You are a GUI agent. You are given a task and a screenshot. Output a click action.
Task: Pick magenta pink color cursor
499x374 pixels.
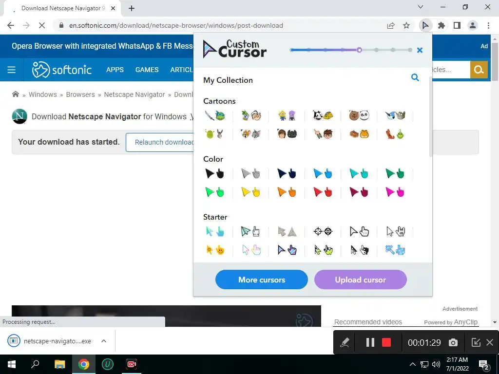tap(395, 192)
